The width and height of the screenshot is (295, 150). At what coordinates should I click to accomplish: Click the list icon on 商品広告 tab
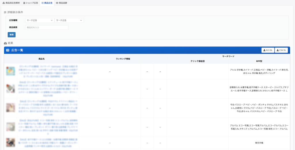pyautogui.click(x=43, y=3)
